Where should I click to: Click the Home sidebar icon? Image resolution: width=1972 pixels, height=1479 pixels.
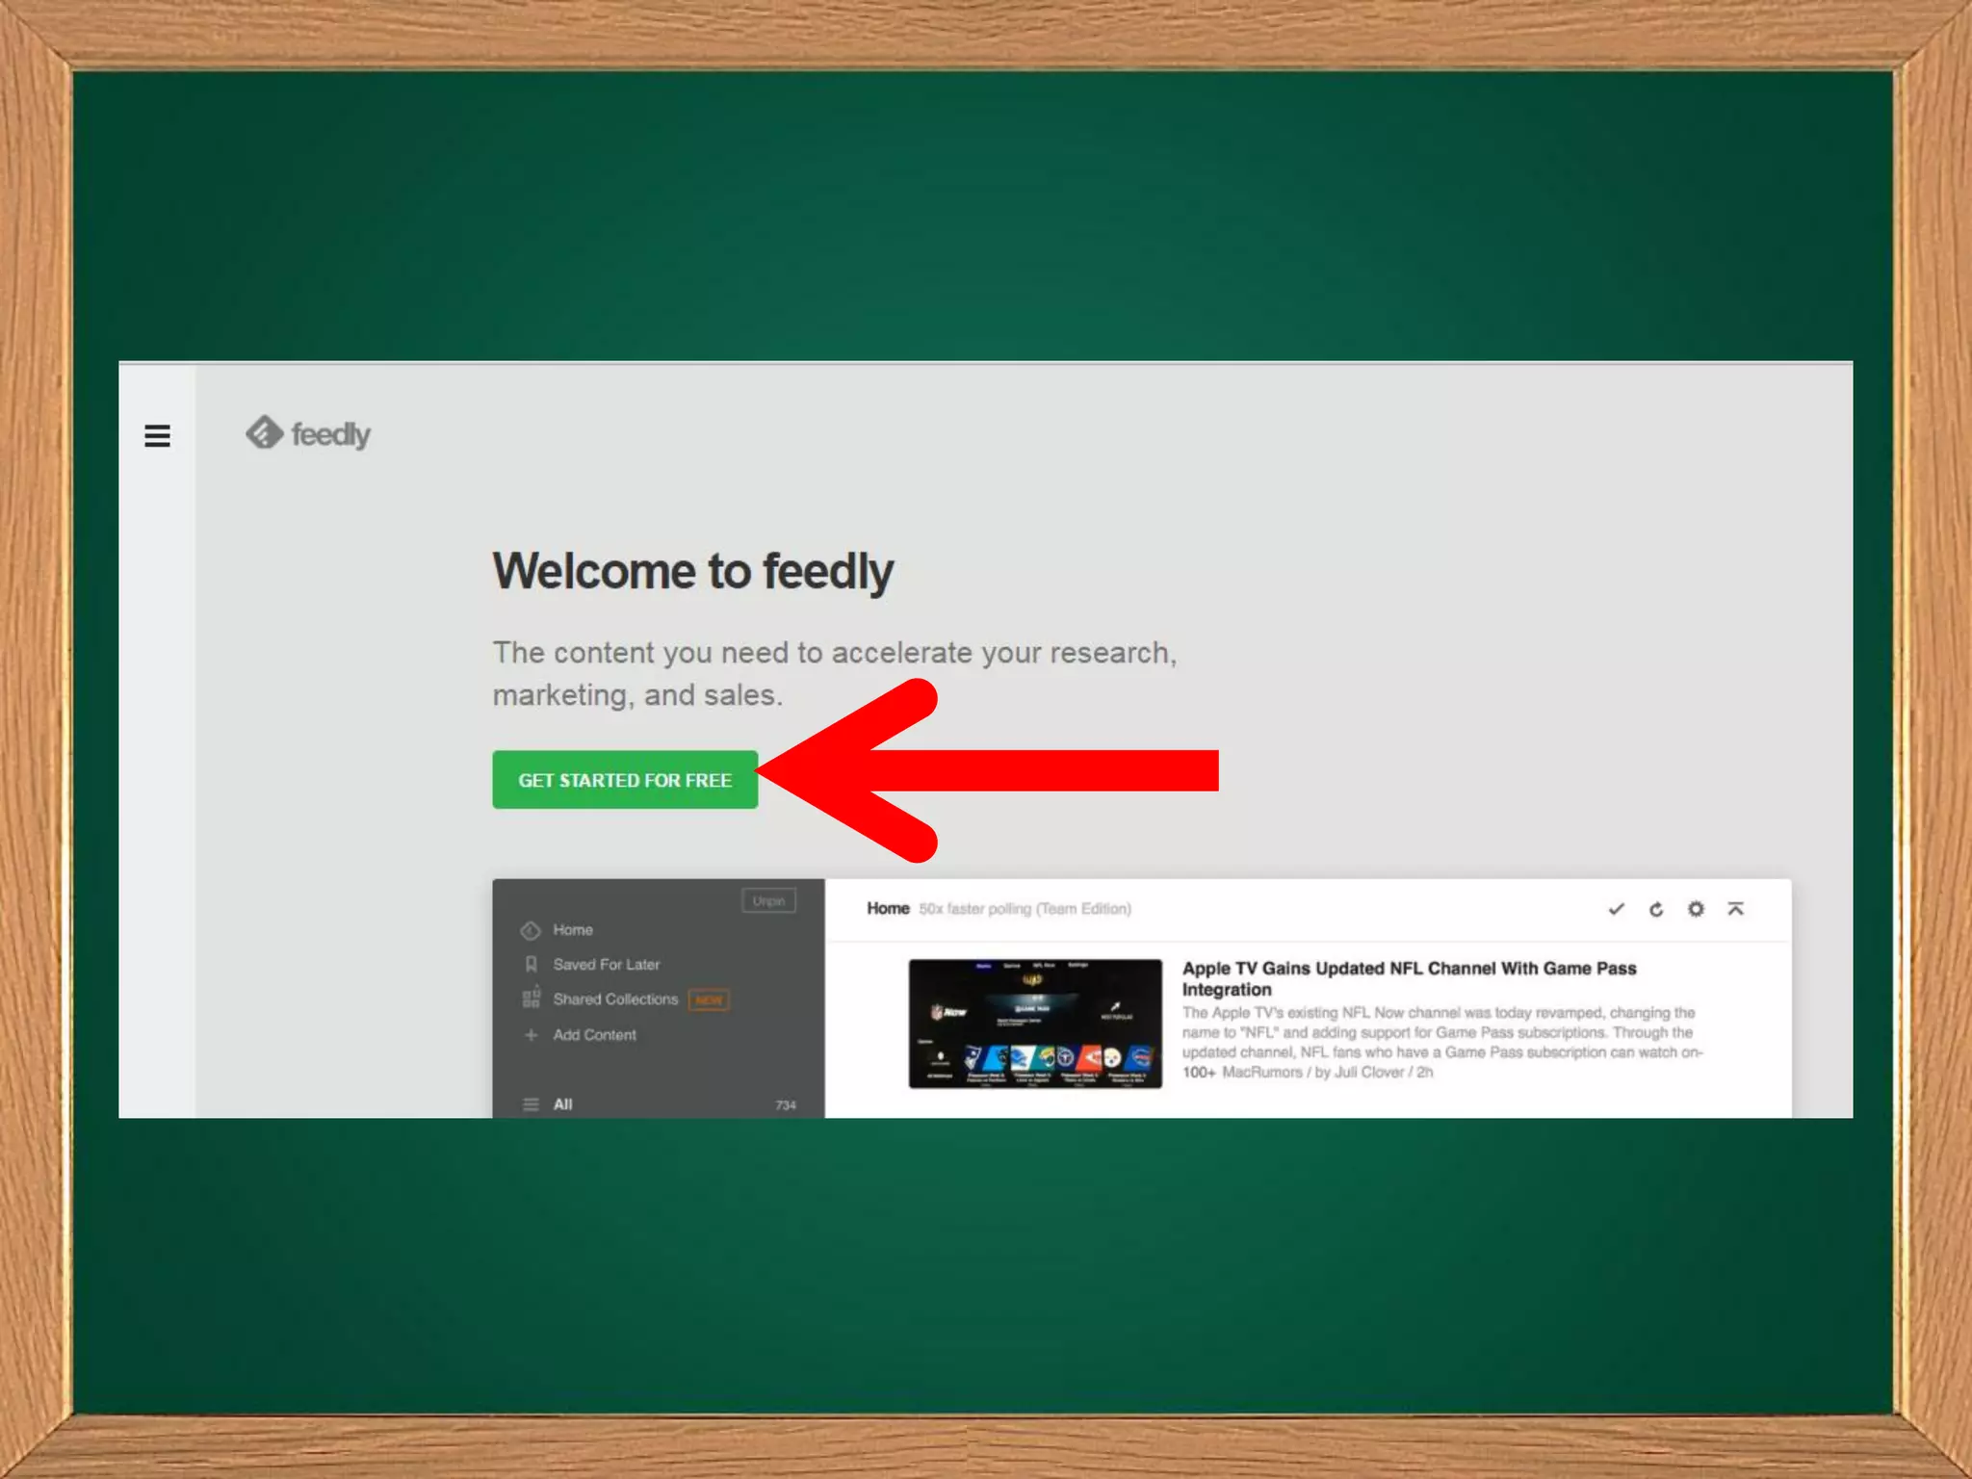531,930
